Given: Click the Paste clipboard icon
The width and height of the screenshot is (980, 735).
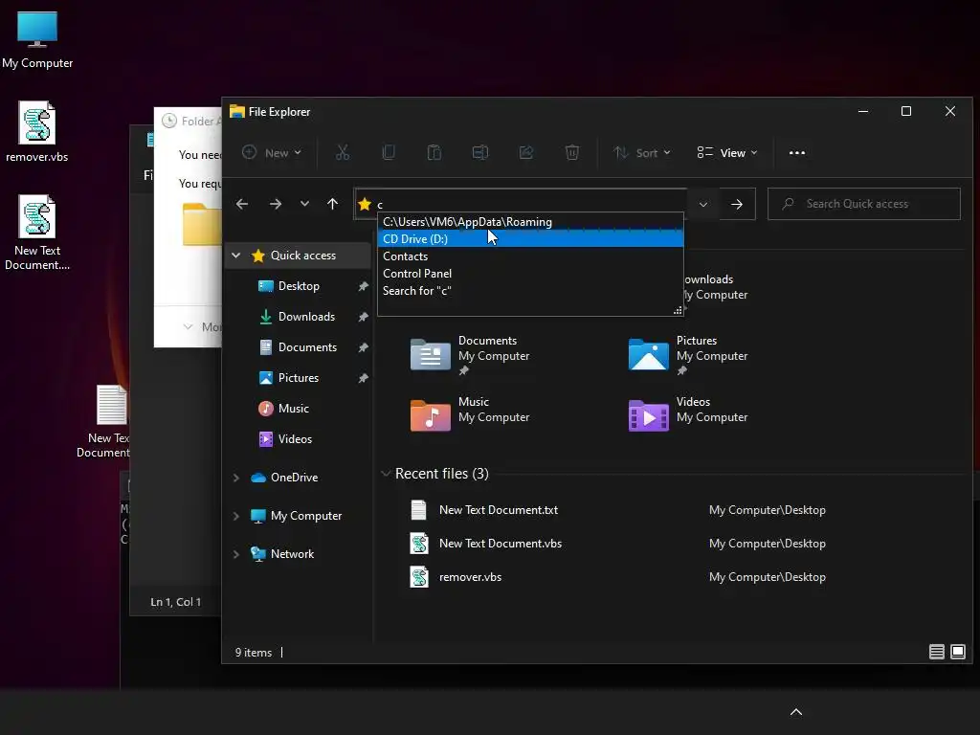Looking at the screenshot, I should 434,152.
